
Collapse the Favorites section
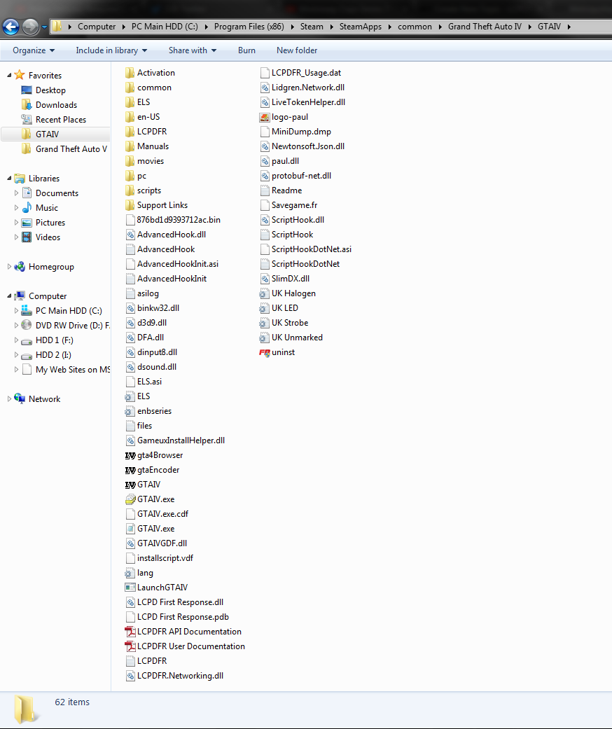point(9,75)
